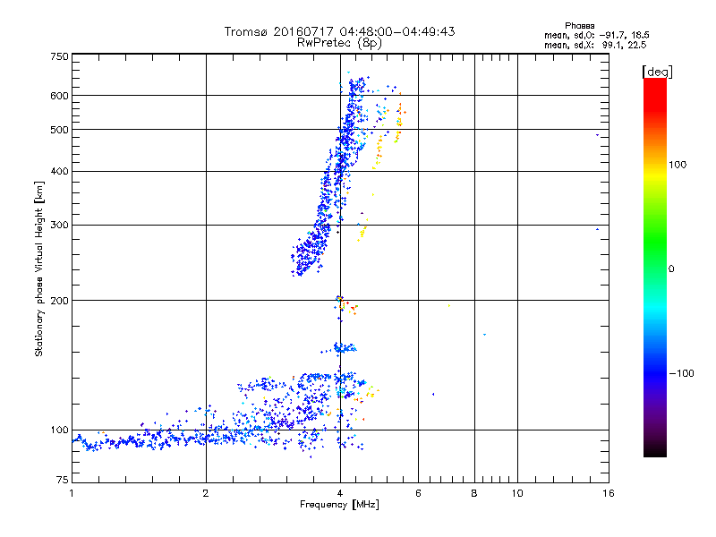The image size is (716, 537).
Task: Click the y-axis tick label '300'
Action: [59, 226]
